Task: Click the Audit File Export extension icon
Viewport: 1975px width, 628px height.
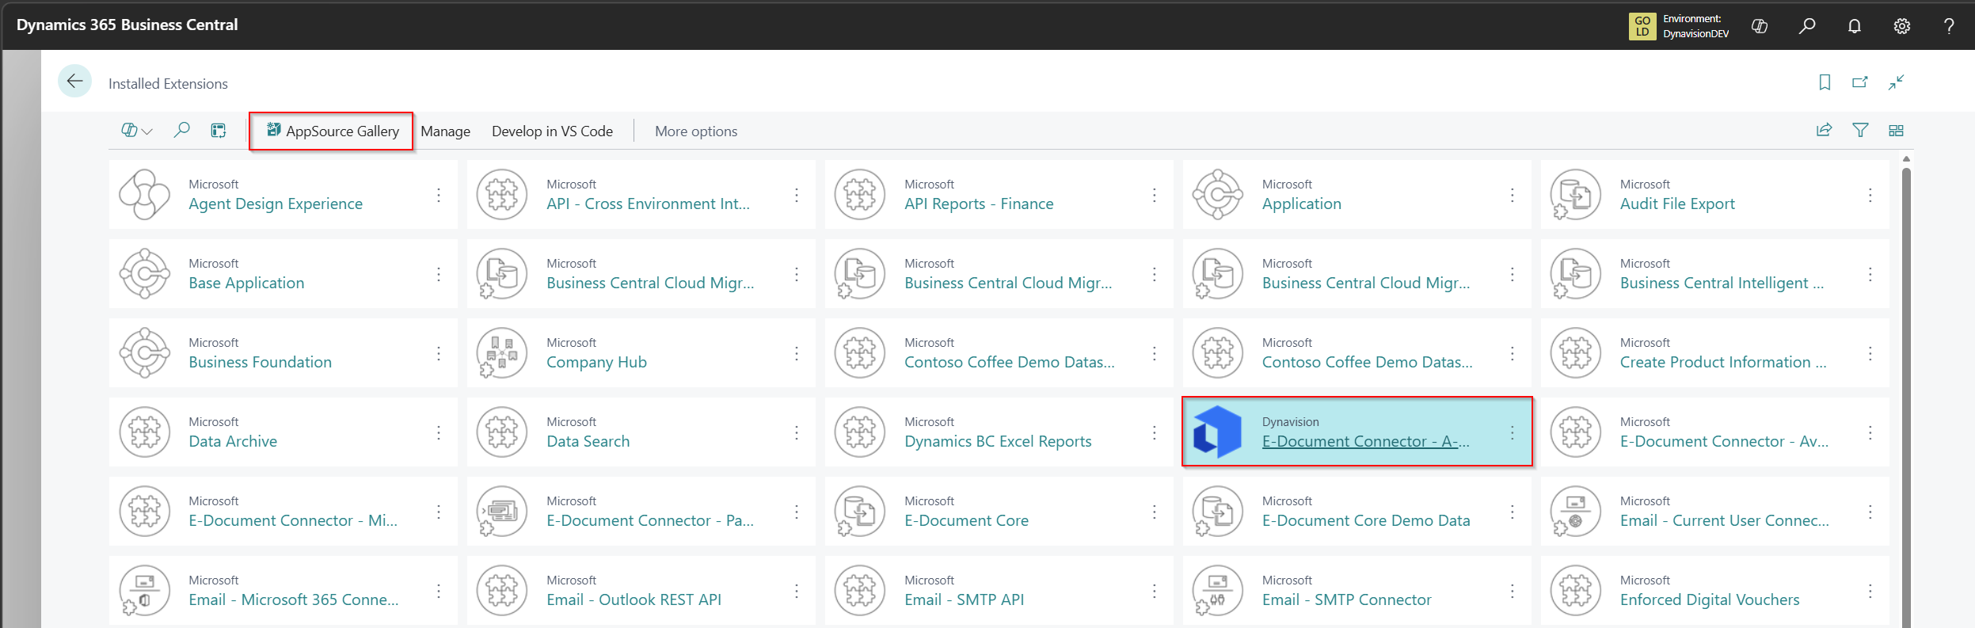Action: (x=1575, y=194)
